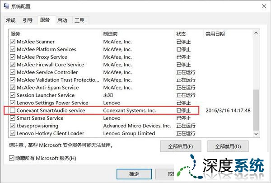Uncheck Lenovo Settings Power Service

[13, 103]
